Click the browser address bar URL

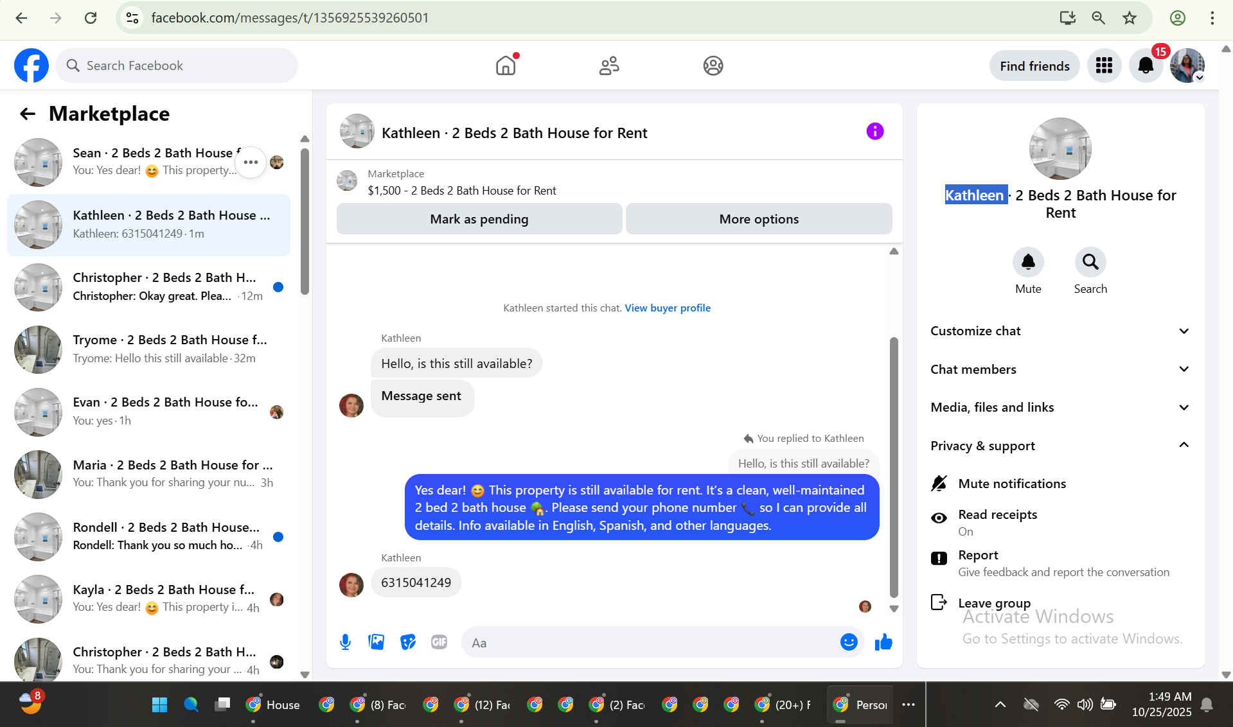pos(290,18)
